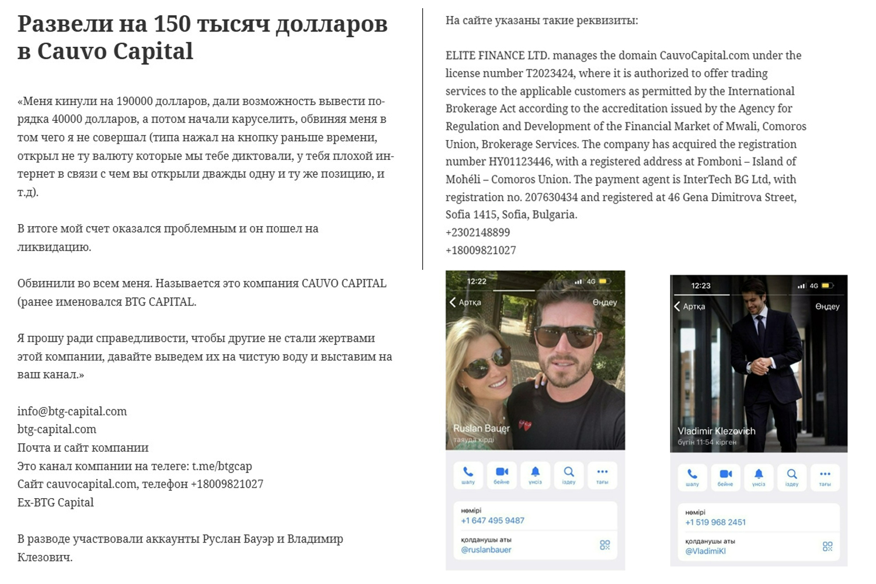Tap the search icon under Ruslan Bauer

coord(569,475)
